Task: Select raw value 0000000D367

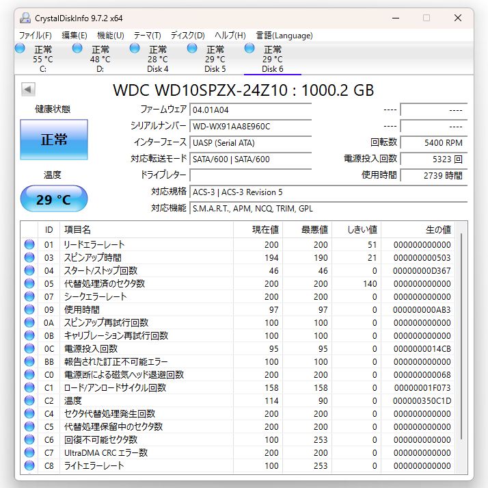Action: point(422,271)
